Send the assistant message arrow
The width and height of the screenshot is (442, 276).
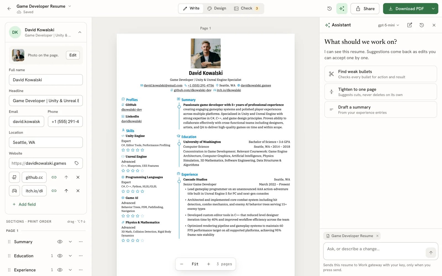point(431,253)
